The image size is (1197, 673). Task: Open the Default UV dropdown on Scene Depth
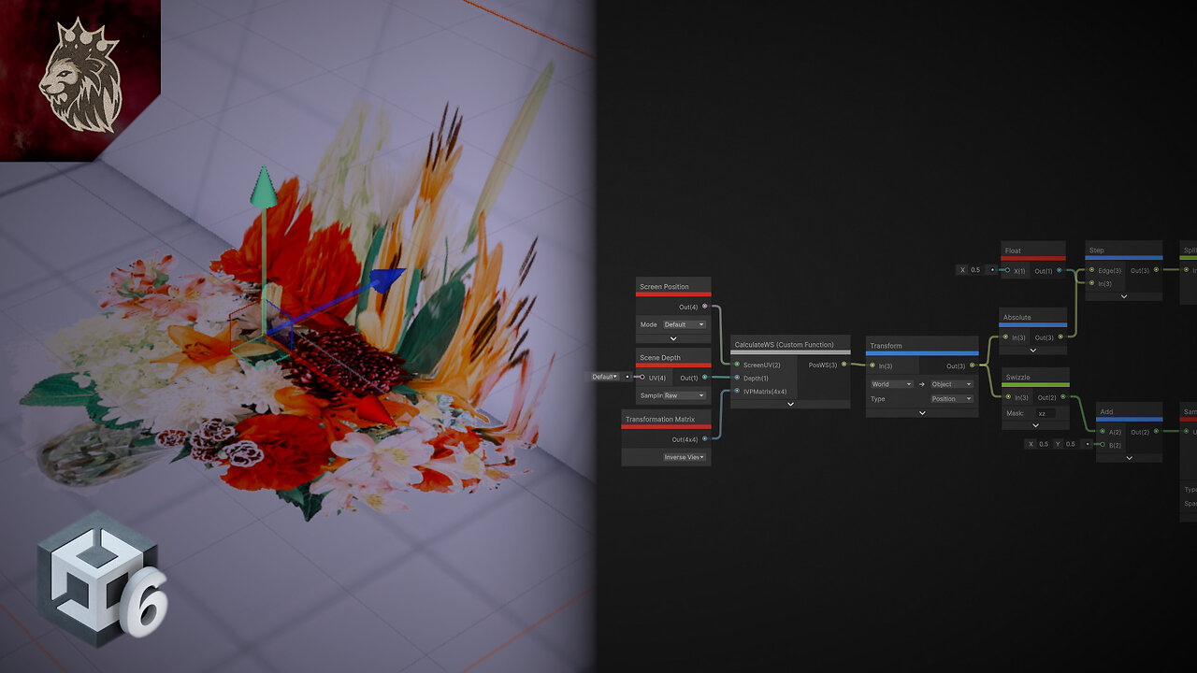605,377
